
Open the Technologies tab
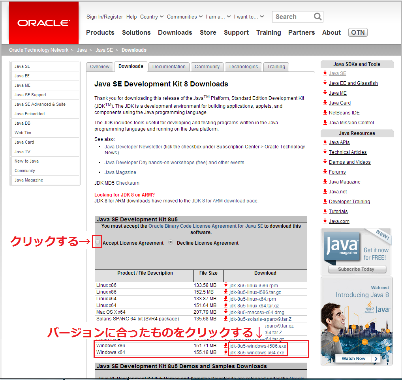[x=243, y=67]
